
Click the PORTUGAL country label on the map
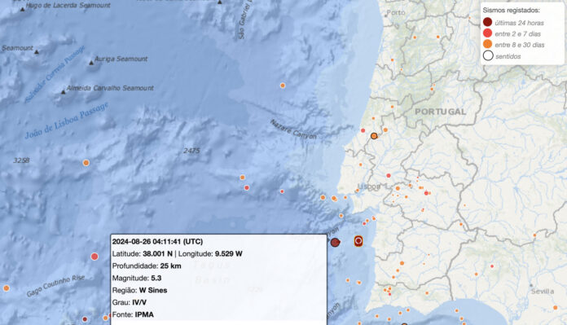[x=440, y=112]
